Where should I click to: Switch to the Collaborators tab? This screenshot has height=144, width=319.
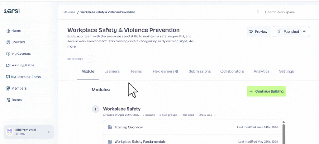point(232,72)
